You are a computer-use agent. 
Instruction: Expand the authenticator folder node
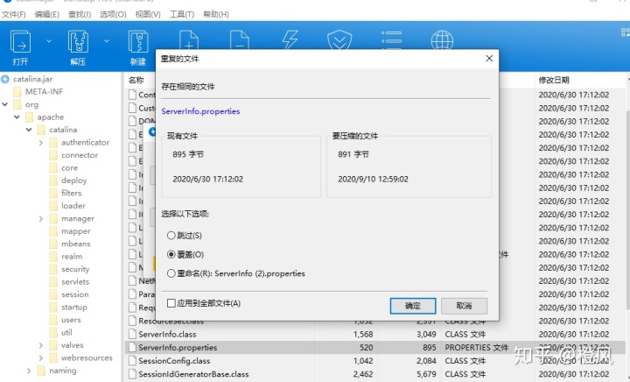[41, 142]
